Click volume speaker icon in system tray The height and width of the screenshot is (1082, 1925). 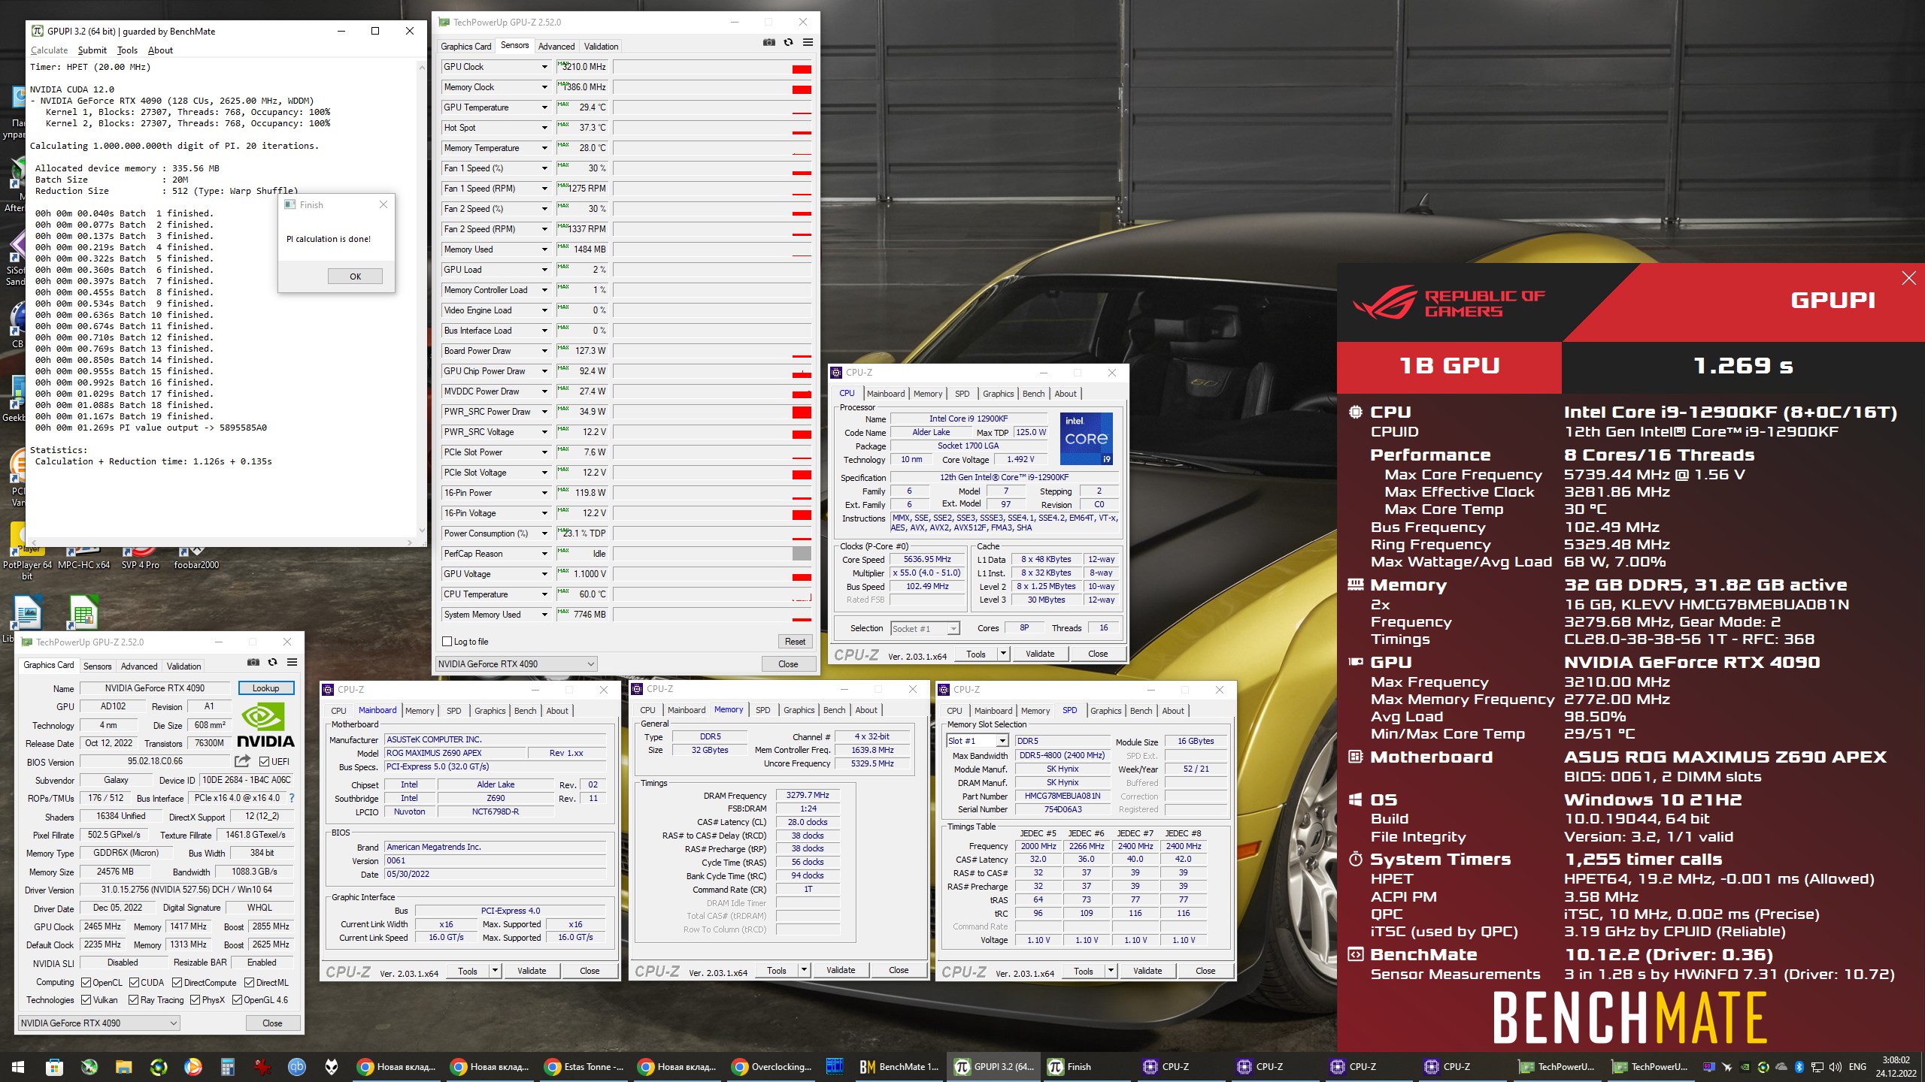[x=1836, y=1067]
